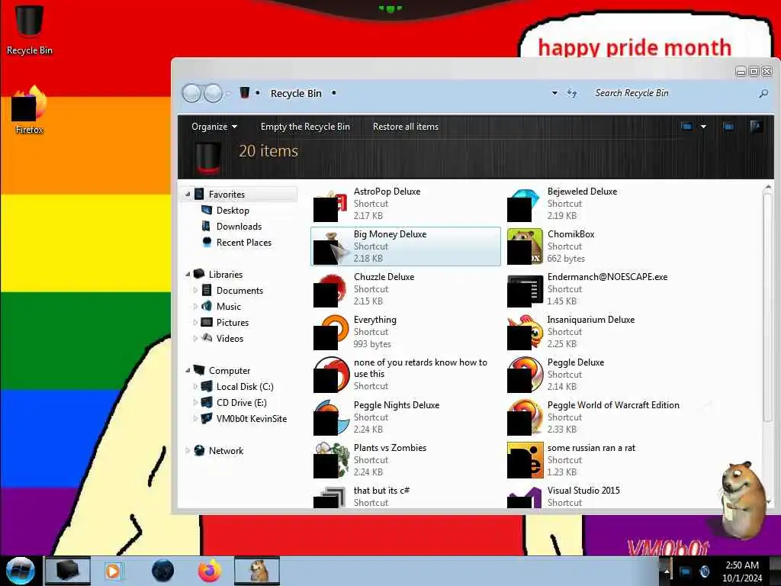The image size is (781, 586).
Task: Open the dark globe taskbar icon
Action: click(162, 571)
